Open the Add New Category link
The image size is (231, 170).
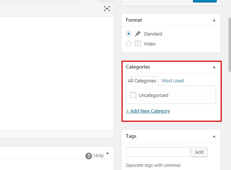tap(148, 111)
